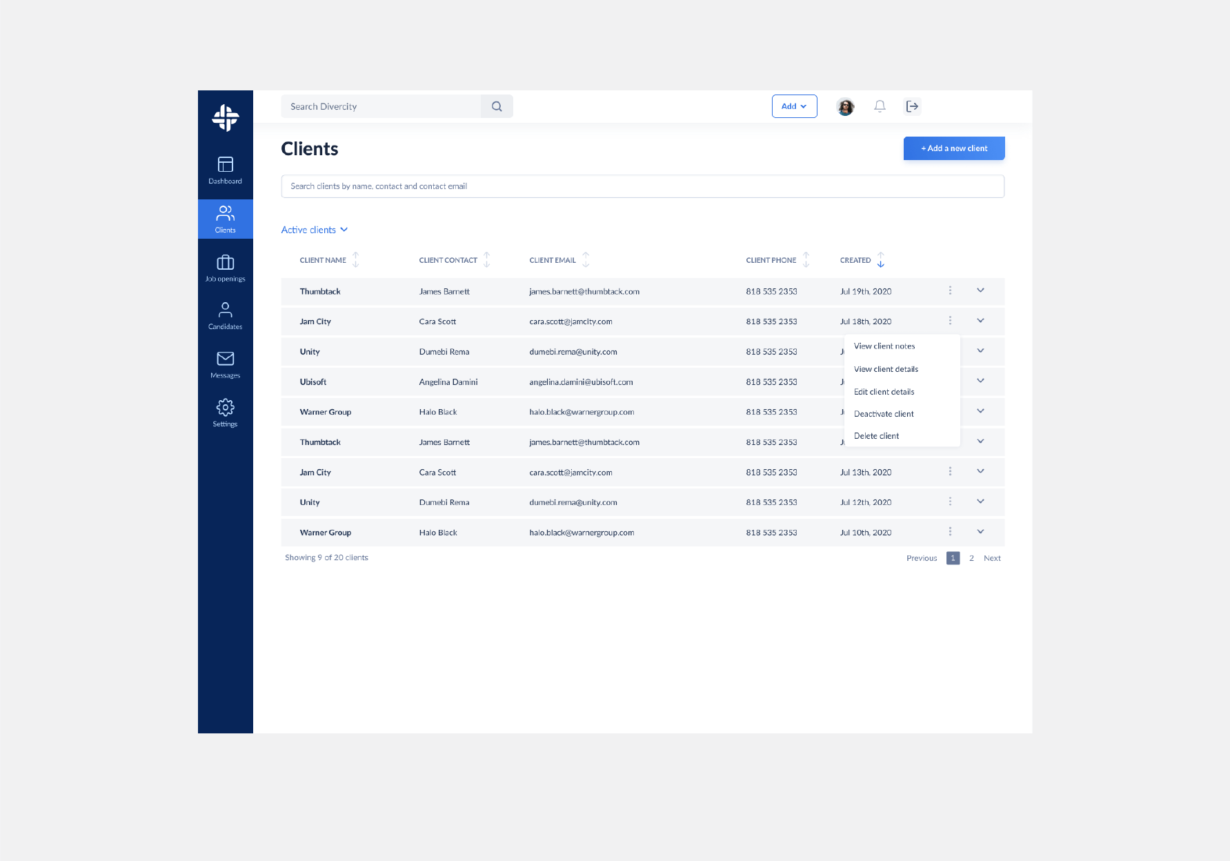Choose Edit client details

point(884,392)
